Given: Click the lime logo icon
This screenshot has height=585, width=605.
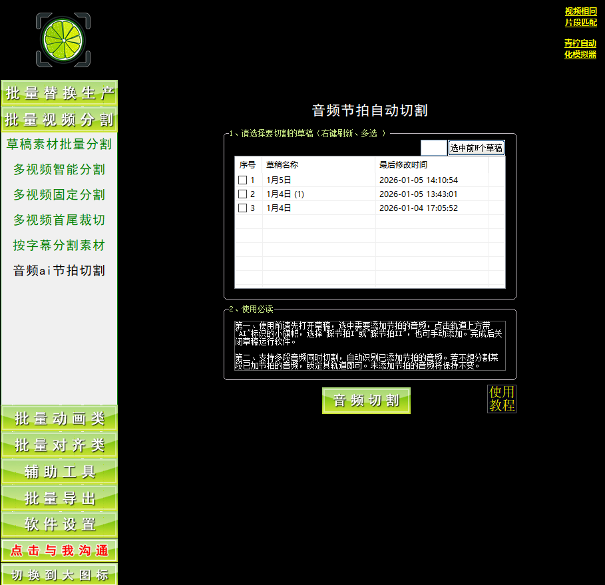Looking at the screenshot, I should (x=63, y=40).
